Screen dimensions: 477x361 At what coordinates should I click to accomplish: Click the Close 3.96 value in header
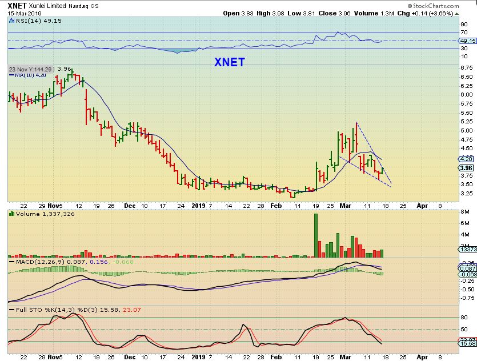pos(334,13)
